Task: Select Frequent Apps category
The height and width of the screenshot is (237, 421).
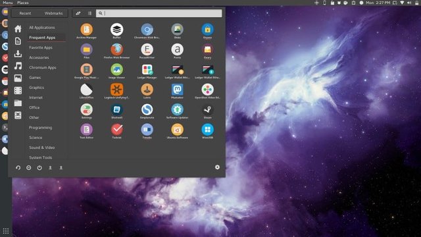Action: click(x=42, y=38)
